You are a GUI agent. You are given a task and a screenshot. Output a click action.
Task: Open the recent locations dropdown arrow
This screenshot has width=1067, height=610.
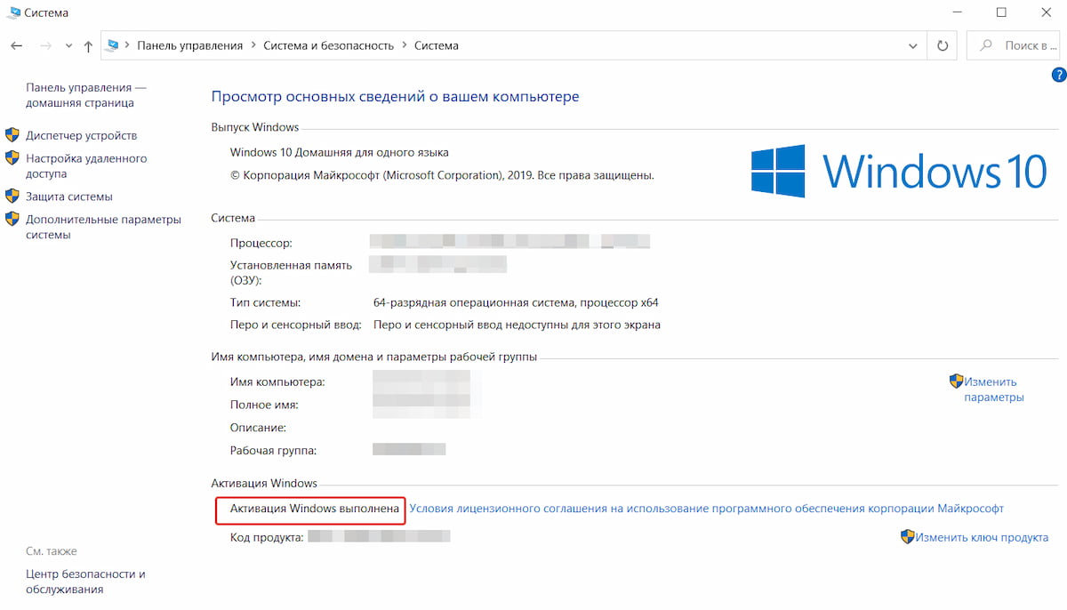(x=69, y=46)
